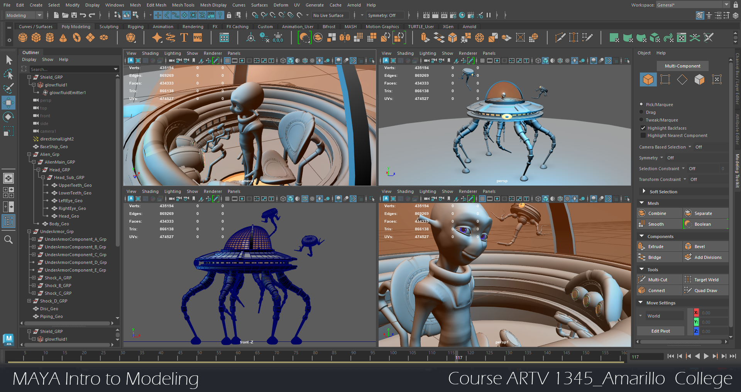This screenshot has height=392, width=741.
Task: Expand the Shock_D_GRP tree node
Action: pos(29,301)
